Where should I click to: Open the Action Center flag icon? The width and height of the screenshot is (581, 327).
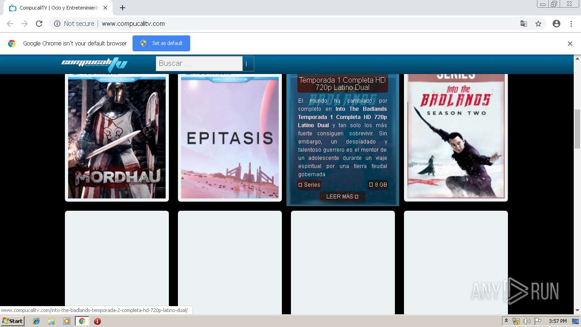click(538, 321)
